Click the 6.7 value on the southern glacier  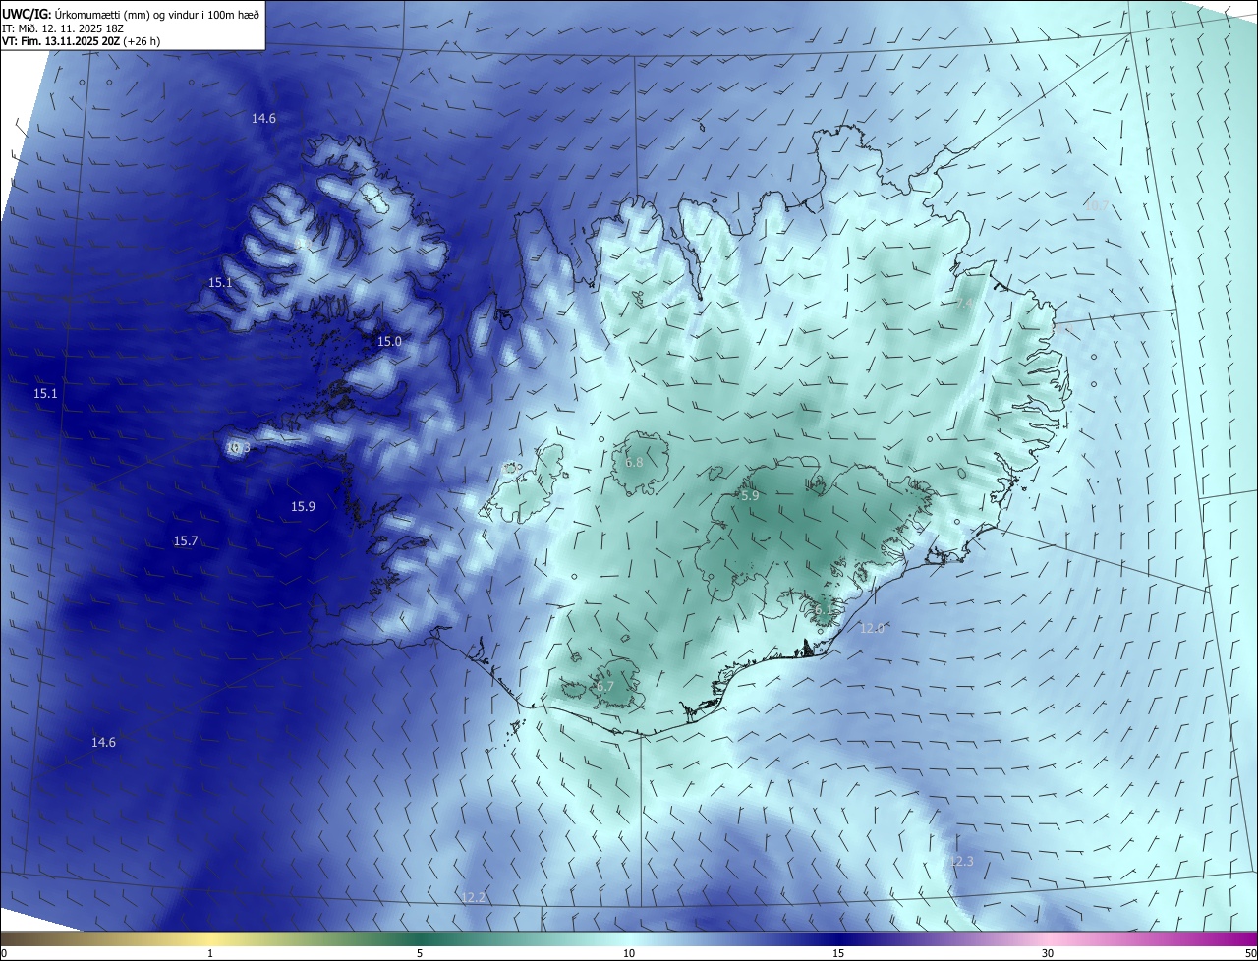pyautogui.click(x=604, y=687)
